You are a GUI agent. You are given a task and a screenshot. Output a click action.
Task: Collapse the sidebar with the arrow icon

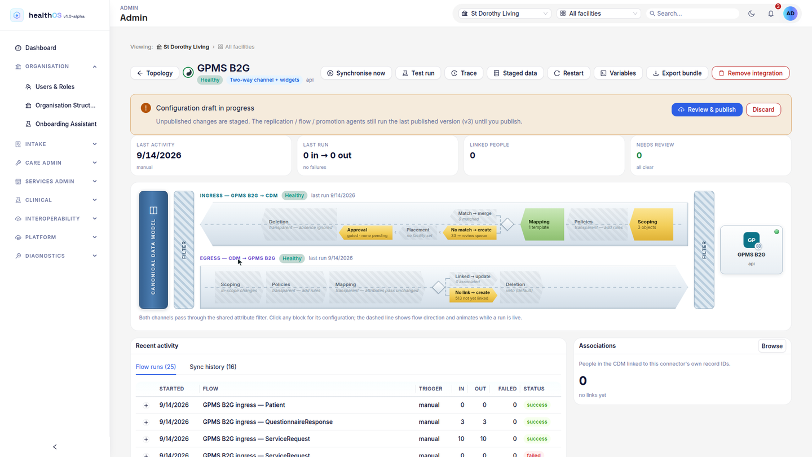tap(55, 447)
